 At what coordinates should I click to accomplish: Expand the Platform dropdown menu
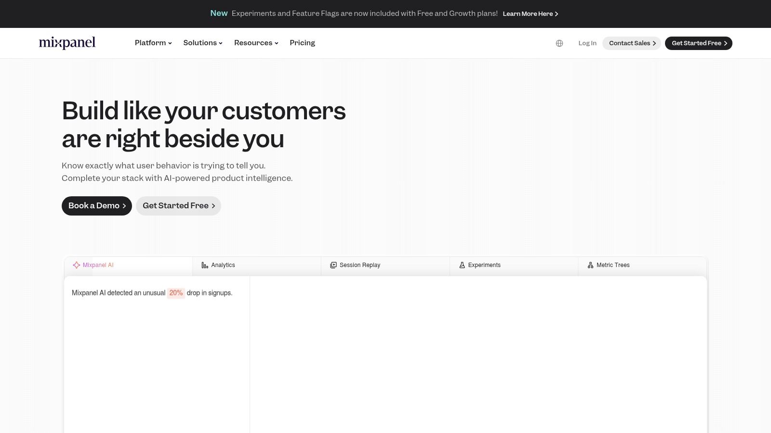point(153,43)
